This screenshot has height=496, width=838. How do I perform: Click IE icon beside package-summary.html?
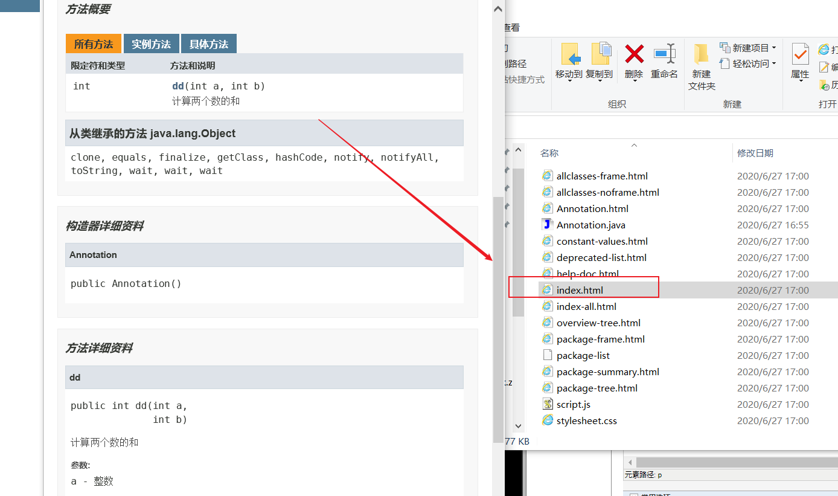point(548,372)
